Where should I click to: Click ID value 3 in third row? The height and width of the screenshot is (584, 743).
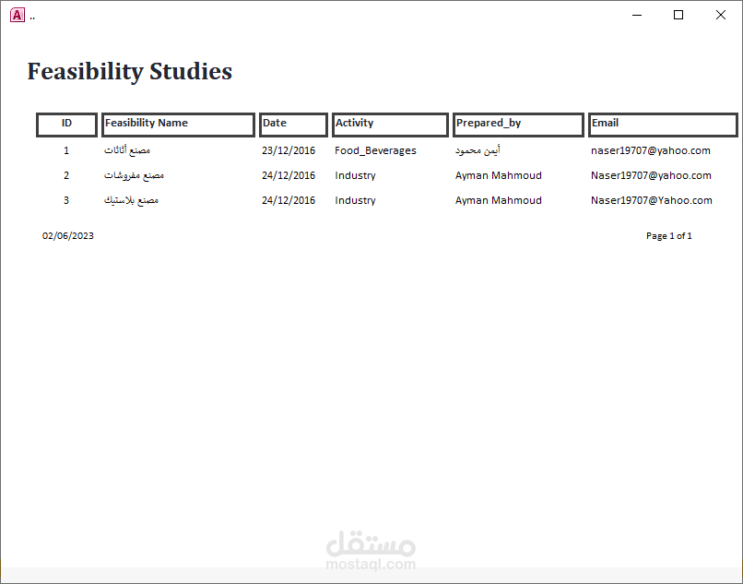[x=66, y=200]
